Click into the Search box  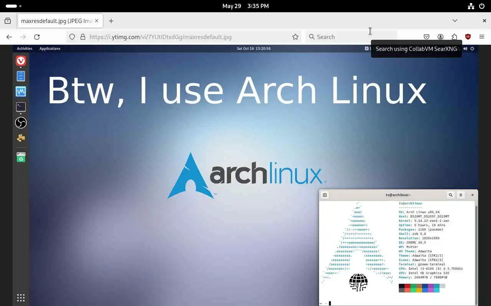tap(351, 37)
